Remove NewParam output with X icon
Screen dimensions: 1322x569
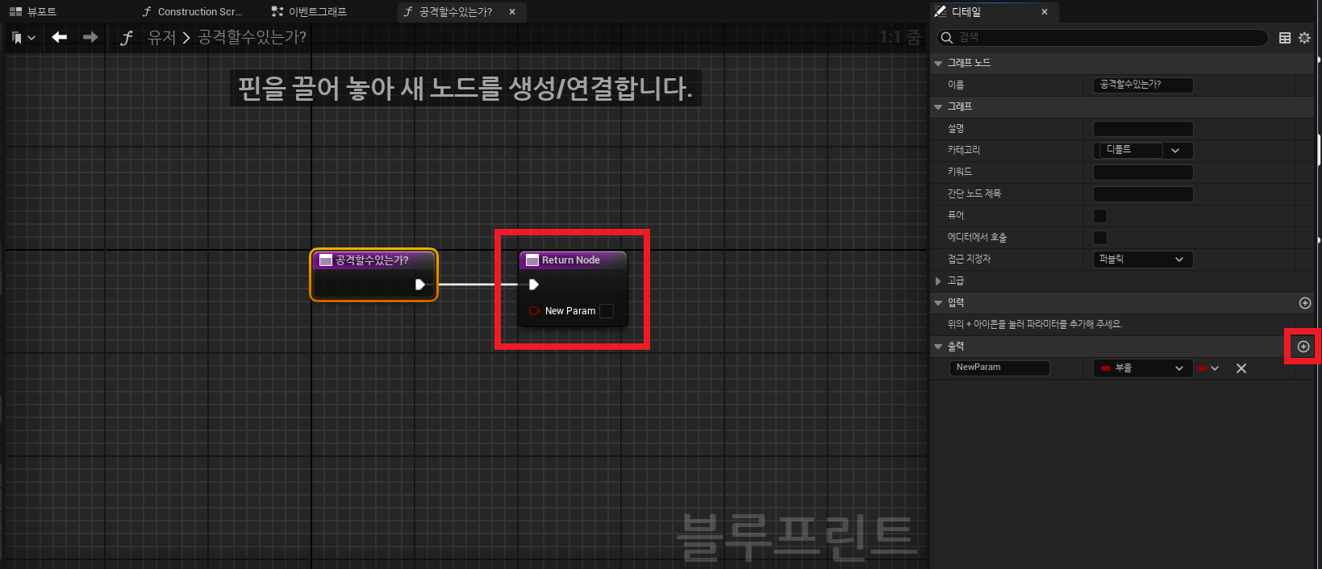coord(1241,368)
